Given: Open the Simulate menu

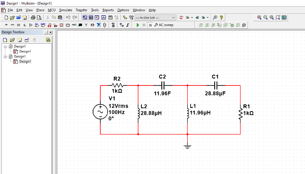Looking at the screenshot, I should [65, 10].
